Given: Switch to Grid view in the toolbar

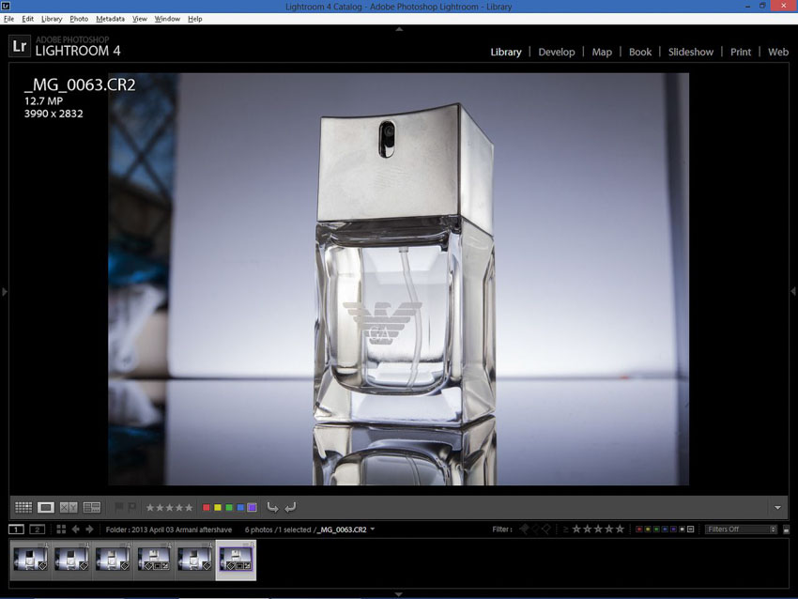Looking at the screenshot, I should tap(23, 507).
